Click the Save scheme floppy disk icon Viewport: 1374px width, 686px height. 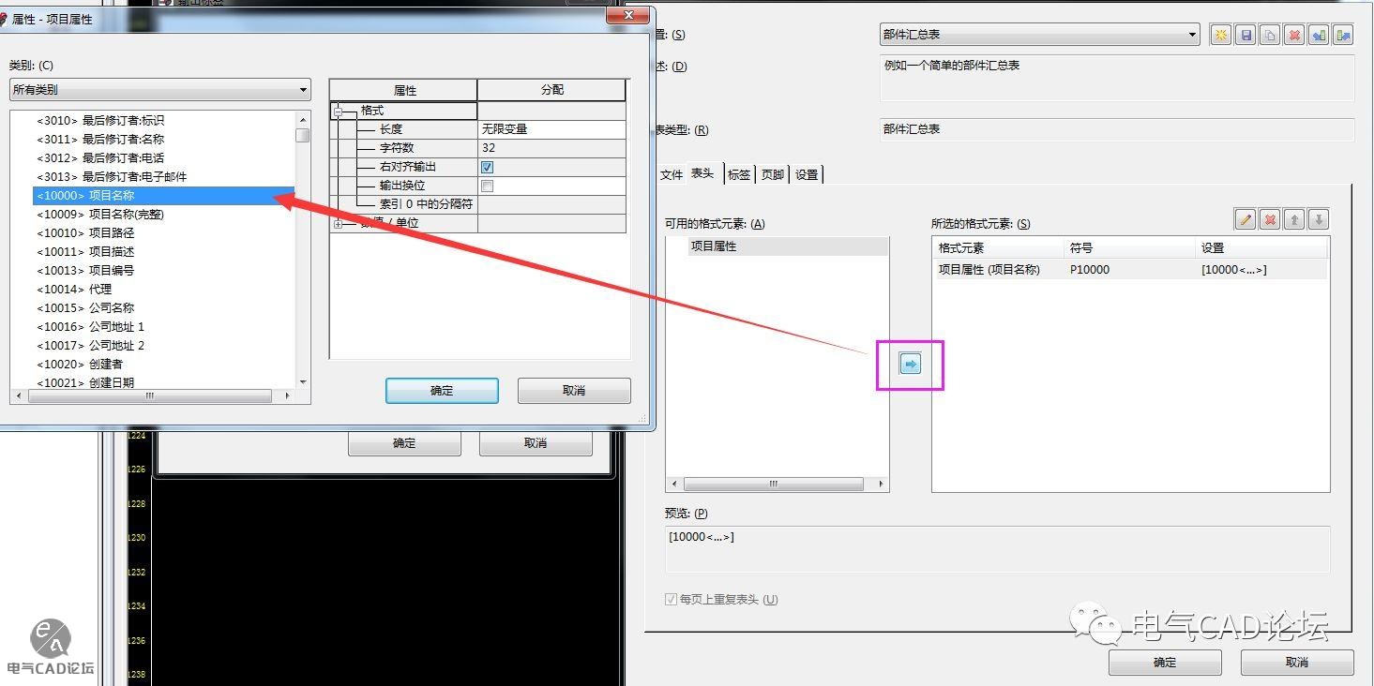(x=1246, y=36)
